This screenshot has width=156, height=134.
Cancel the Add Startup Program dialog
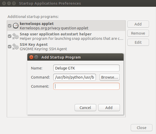(85, 107)
